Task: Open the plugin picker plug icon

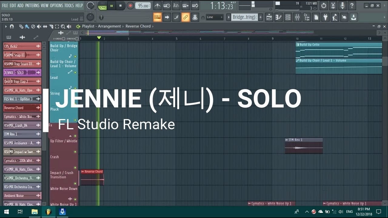Action: 326,17
